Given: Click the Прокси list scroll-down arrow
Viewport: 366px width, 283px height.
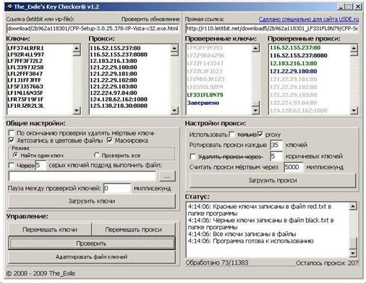Looking at the screenshot, I should (174, 110).
